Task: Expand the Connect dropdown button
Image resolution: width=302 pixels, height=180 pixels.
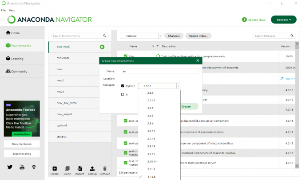Action: 284,20
